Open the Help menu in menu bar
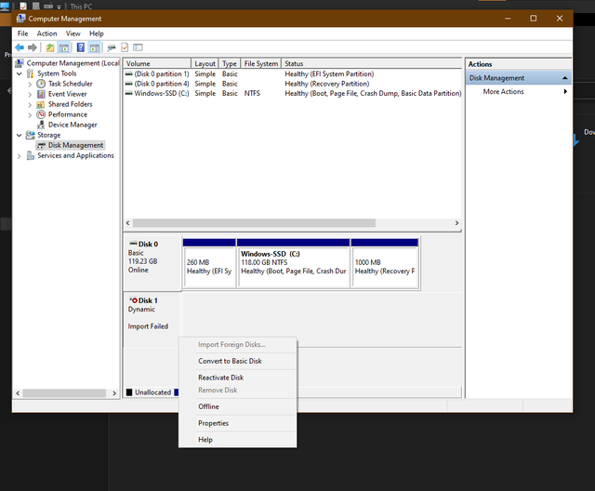 97,33
